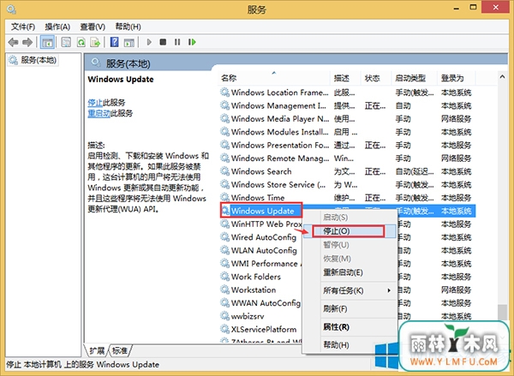Open the 文件(F) menu
The width and height of the screenshot is (514, 376).
[23, 27]
